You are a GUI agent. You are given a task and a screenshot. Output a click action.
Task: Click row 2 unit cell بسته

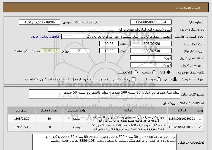coord(76,127)
